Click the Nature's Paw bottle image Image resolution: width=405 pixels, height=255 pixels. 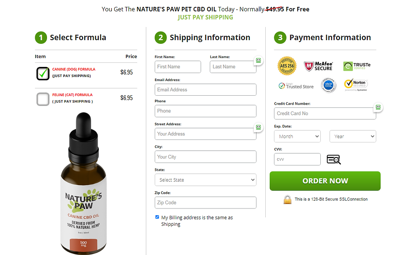(x=83, y=183)
